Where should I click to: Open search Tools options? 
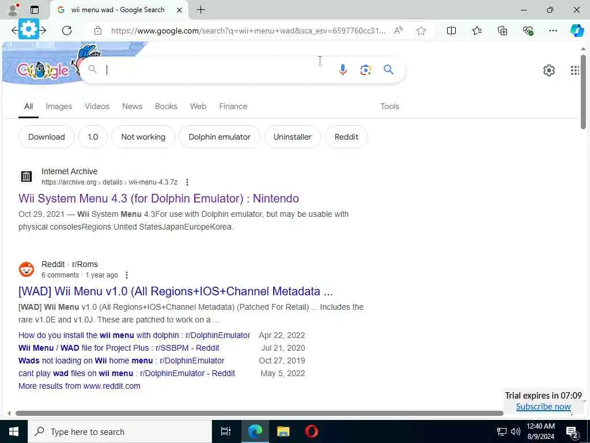pos(389,106)
